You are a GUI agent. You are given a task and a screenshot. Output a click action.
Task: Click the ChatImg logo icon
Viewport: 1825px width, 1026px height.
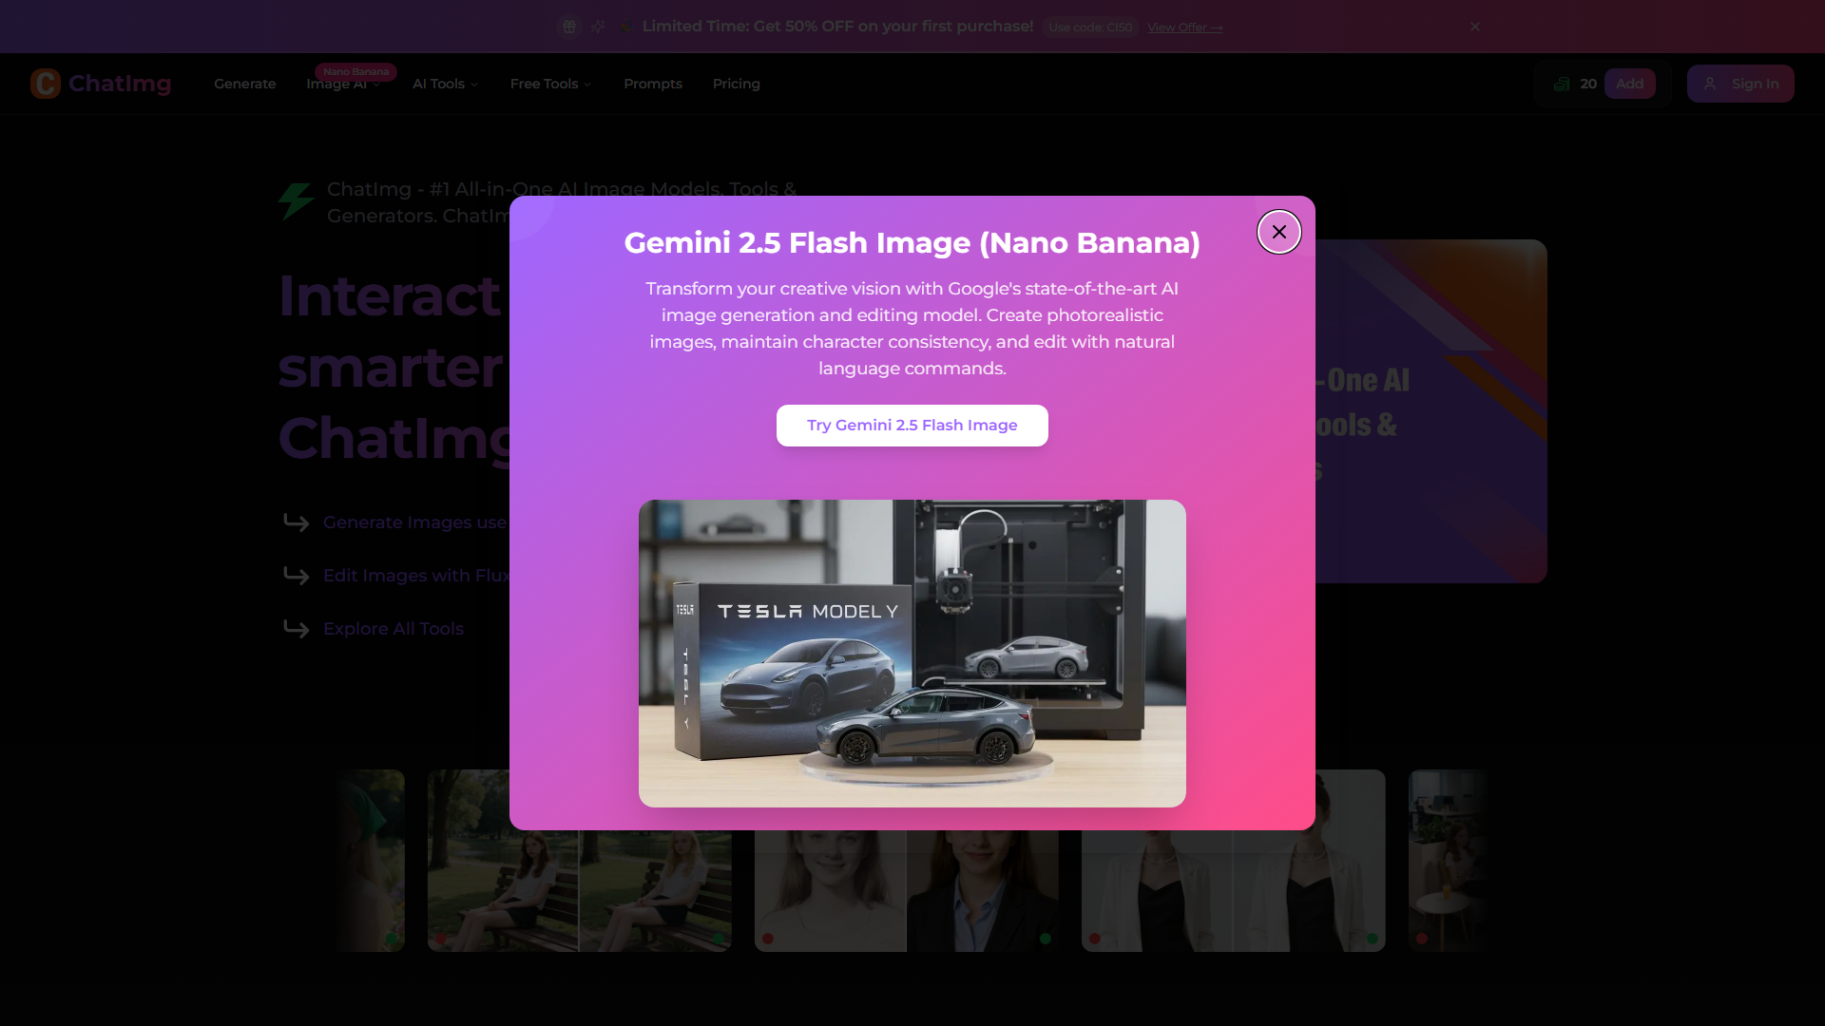click(x=45, y=84)
